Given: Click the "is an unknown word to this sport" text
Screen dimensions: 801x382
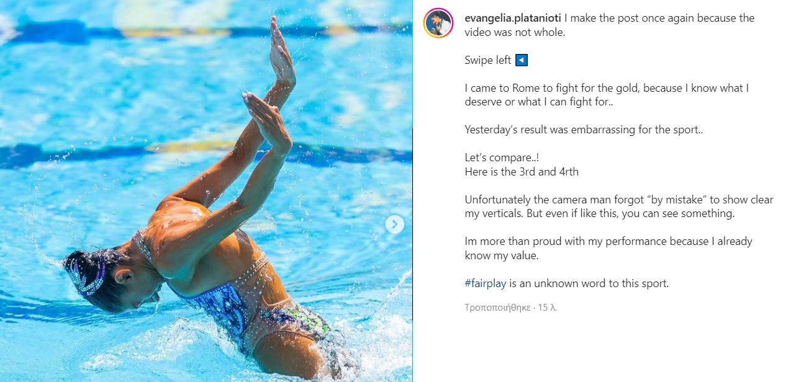Looking at the screenshot, I should point(589,283).
